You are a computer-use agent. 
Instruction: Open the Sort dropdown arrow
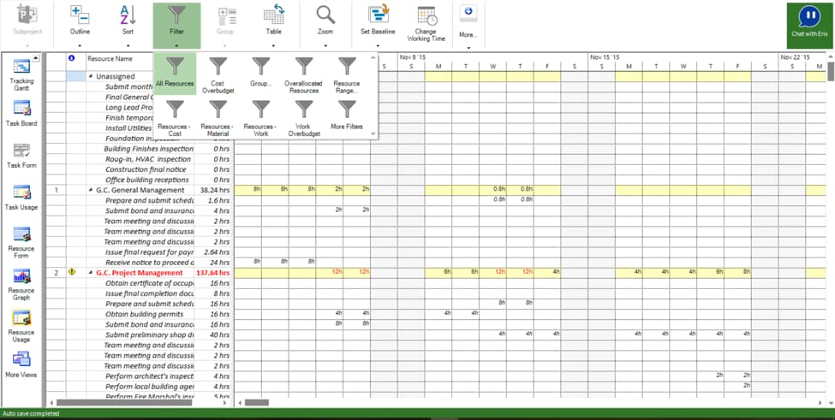coord(128,45)
